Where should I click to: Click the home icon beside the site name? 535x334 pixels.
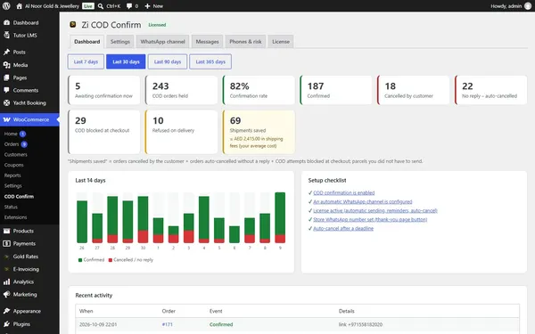[19, 6]
